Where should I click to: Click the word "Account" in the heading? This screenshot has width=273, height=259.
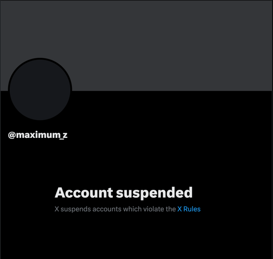[x=84, y=193]
